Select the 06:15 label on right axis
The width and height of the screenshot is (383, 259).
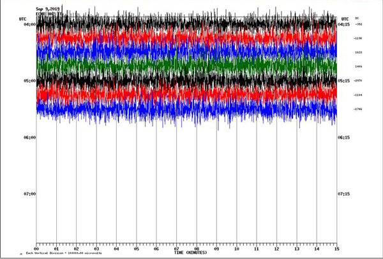pyautogui.click(x=343, y=137)
